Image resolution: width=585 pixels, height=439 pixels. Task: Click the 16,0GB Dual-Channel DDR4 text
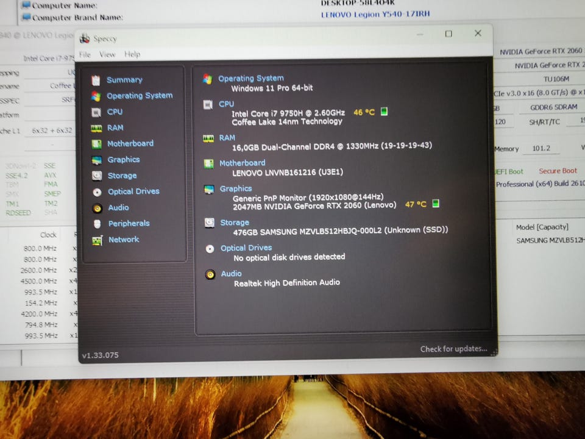(331, 146)
